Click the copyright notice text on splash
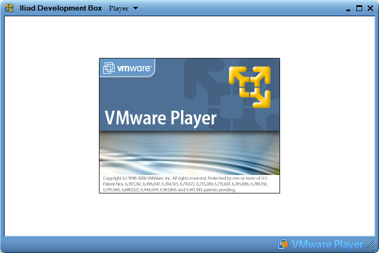 185,184
